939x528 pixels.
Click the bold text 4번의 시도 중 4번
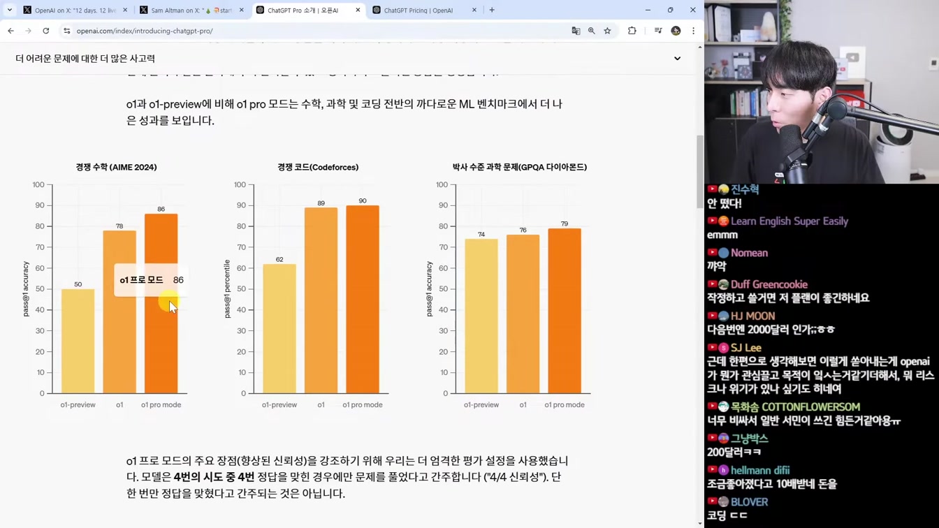coord(214,477)
